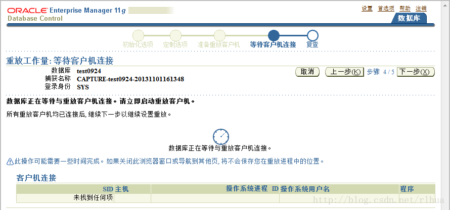Open the 帮助 help link
Viewport: 450px width, 210px height.
[405, 9]
